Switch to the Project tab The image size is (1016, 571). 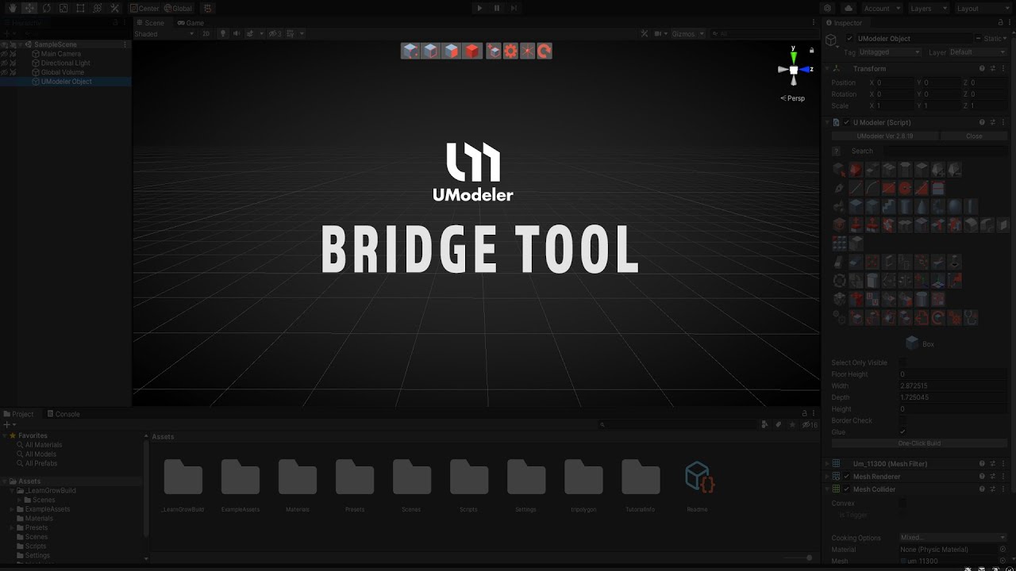click(19, 414)
